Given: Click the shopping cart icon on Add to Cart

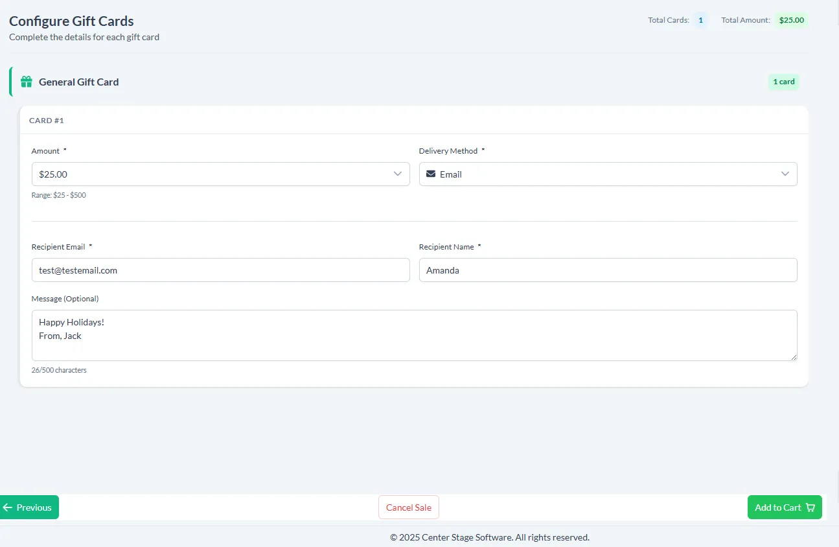Looking at the screenshot, I should (x=810, y=507).
